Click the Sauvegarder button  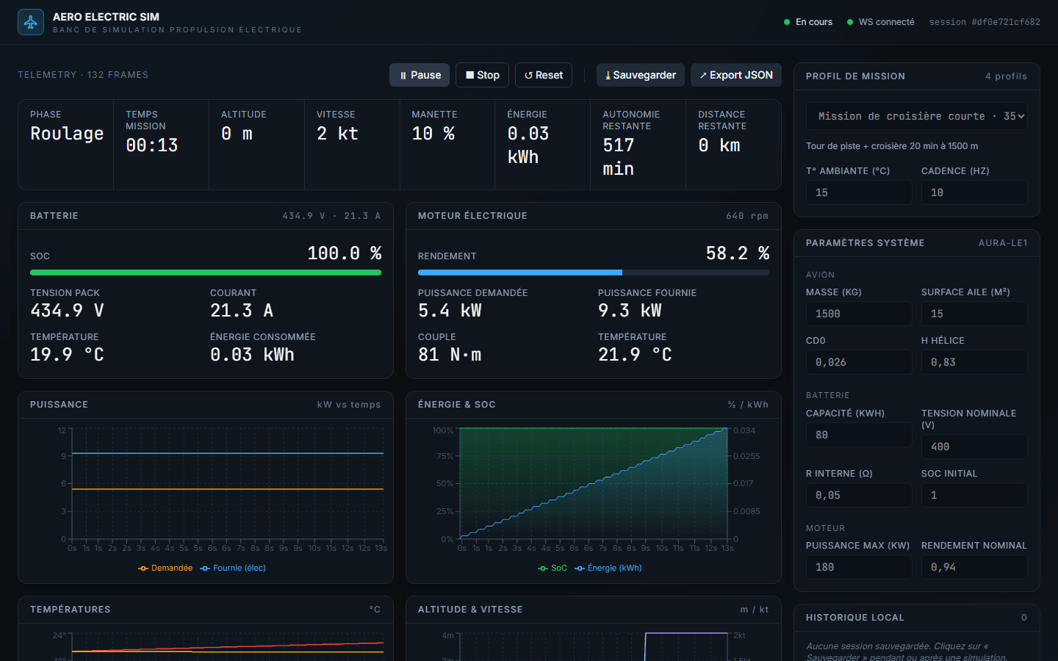point(641,75)
